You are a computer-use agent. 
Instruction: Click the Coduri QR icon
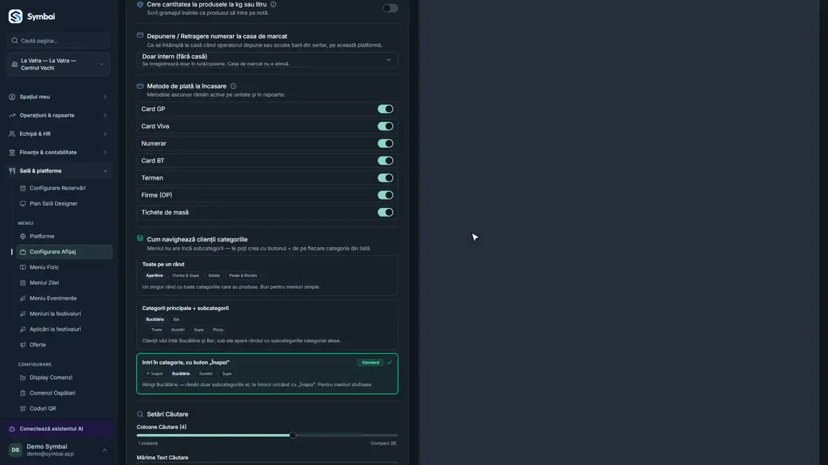coord(23,408)
